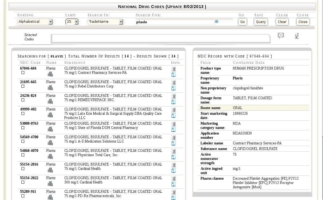This screenshot has height=200, width=323.
Task: Click the plavix search input field
Action: point(175,22)
